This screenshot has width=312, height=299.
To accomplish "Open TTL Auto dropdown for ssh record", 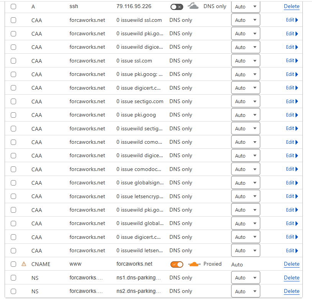I will [x=246, y=7].
